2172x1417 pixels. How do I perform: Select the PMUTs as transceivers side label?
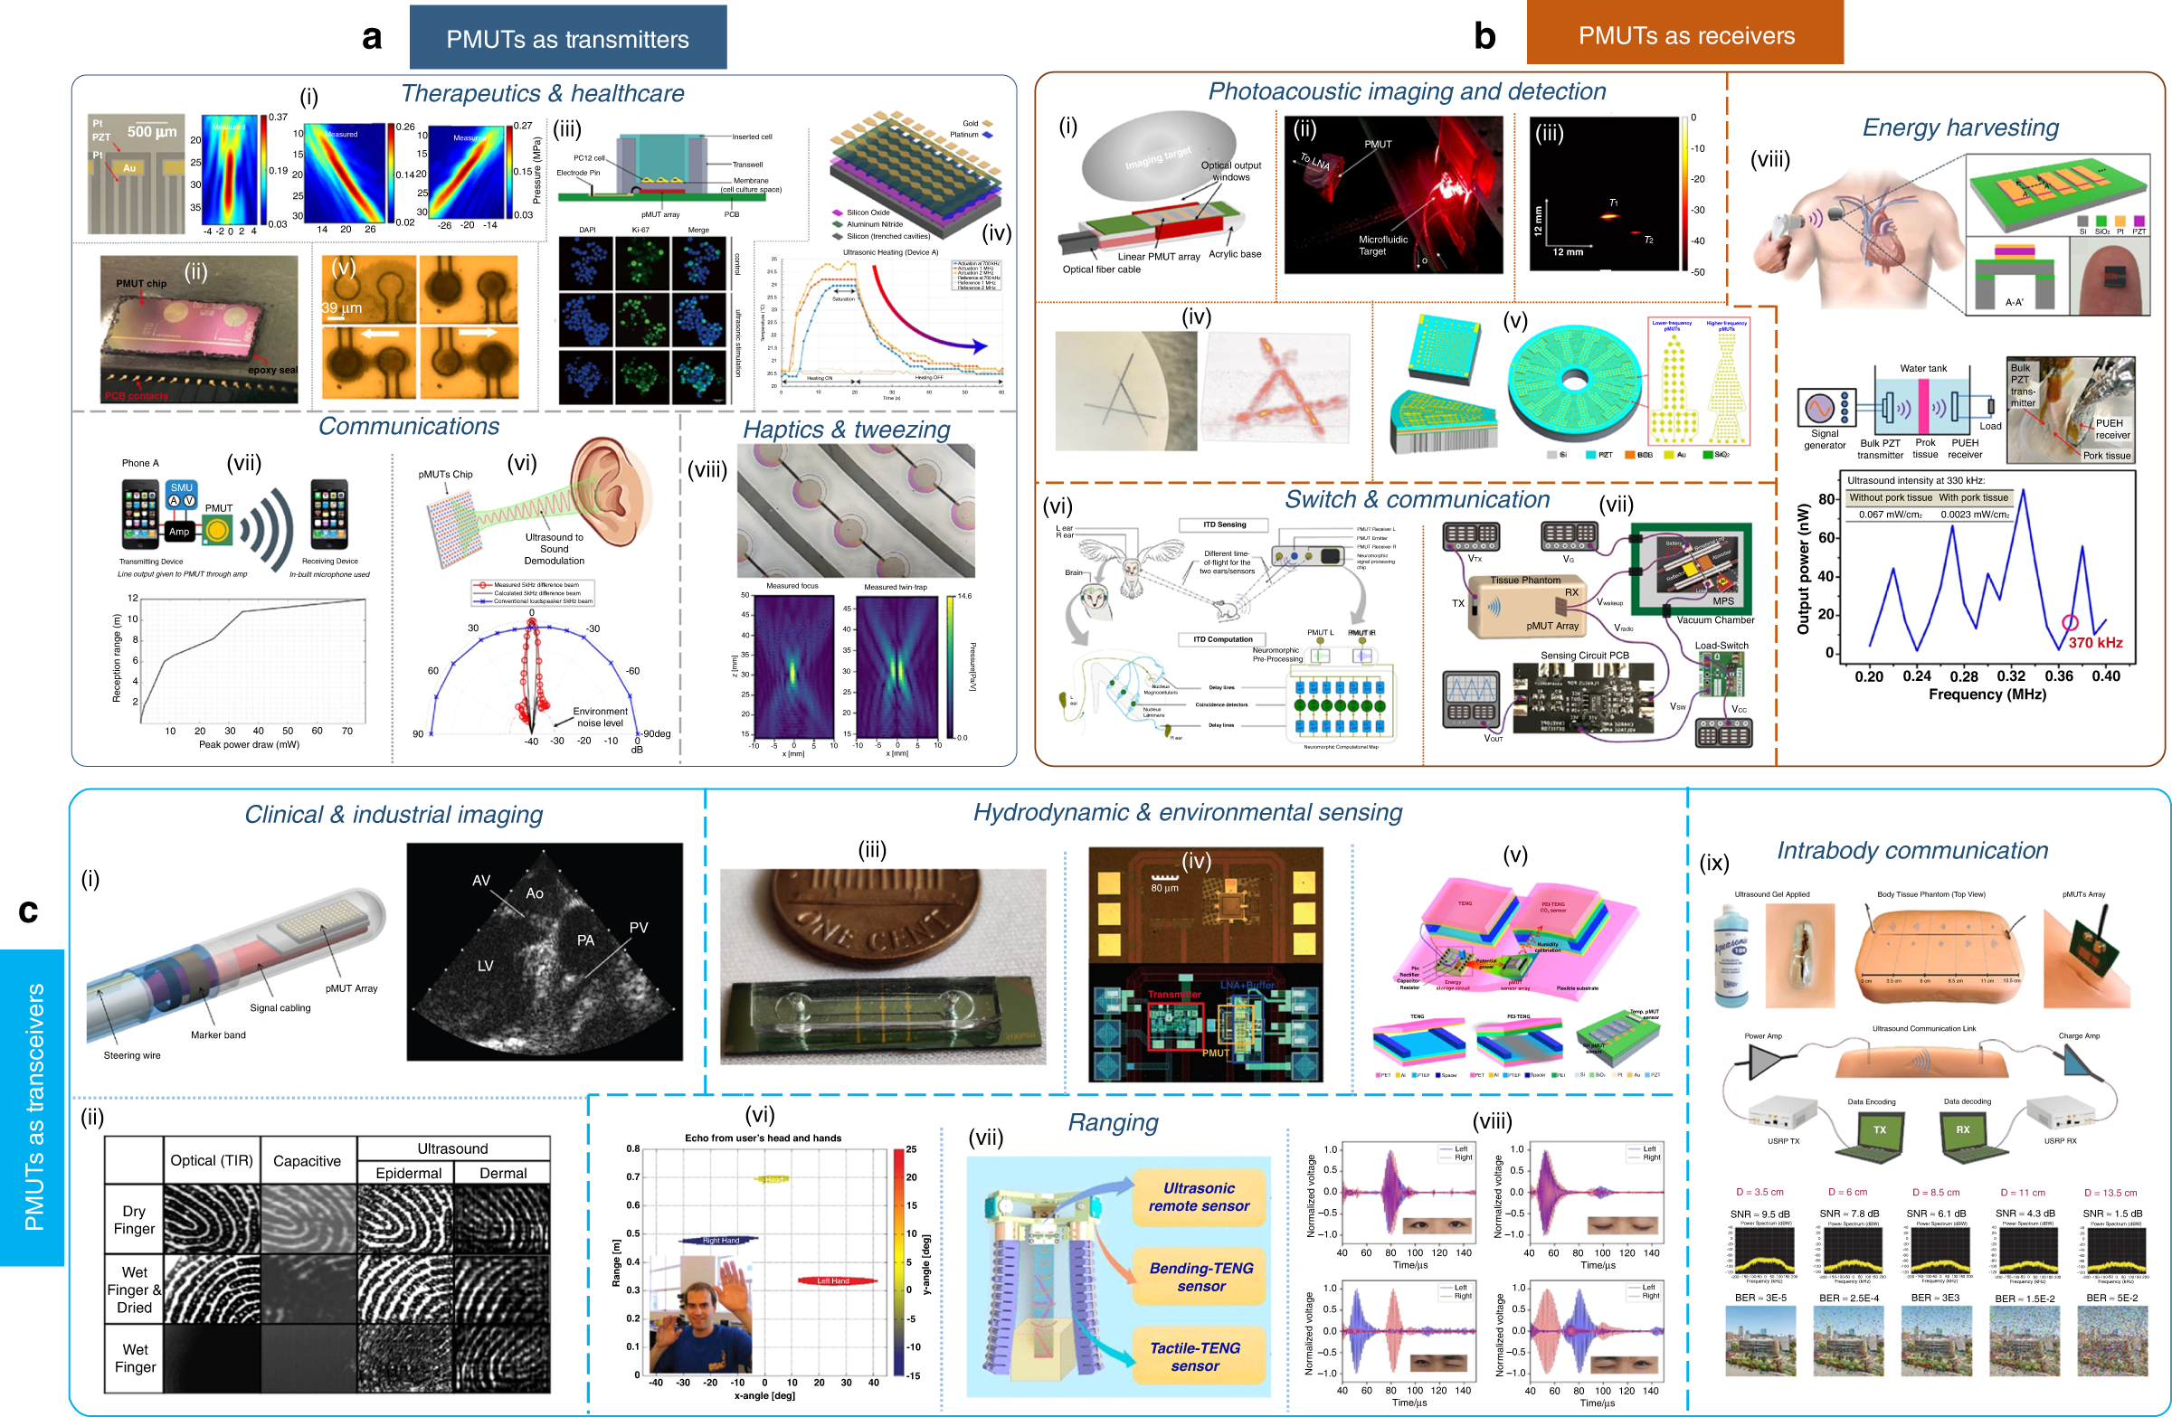[33, 1107]
